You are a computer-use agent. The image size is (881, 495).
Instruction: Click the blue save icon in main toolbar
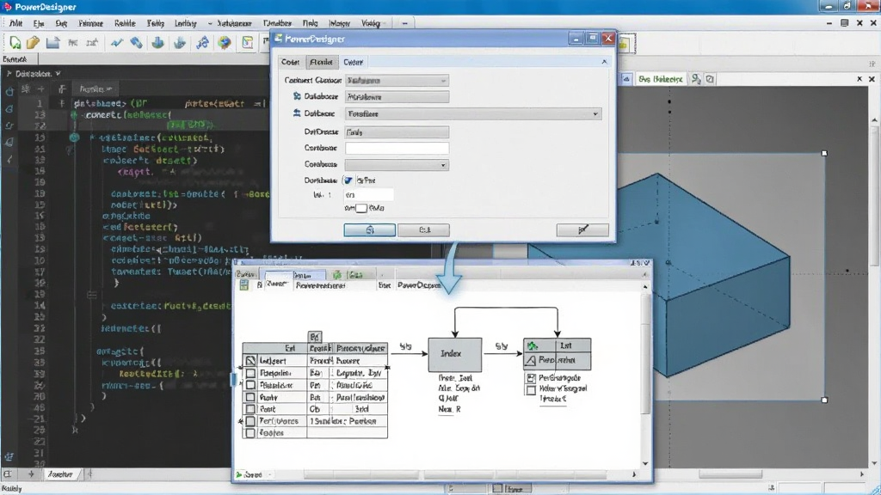pyautogui.click(x=52, y=43)
